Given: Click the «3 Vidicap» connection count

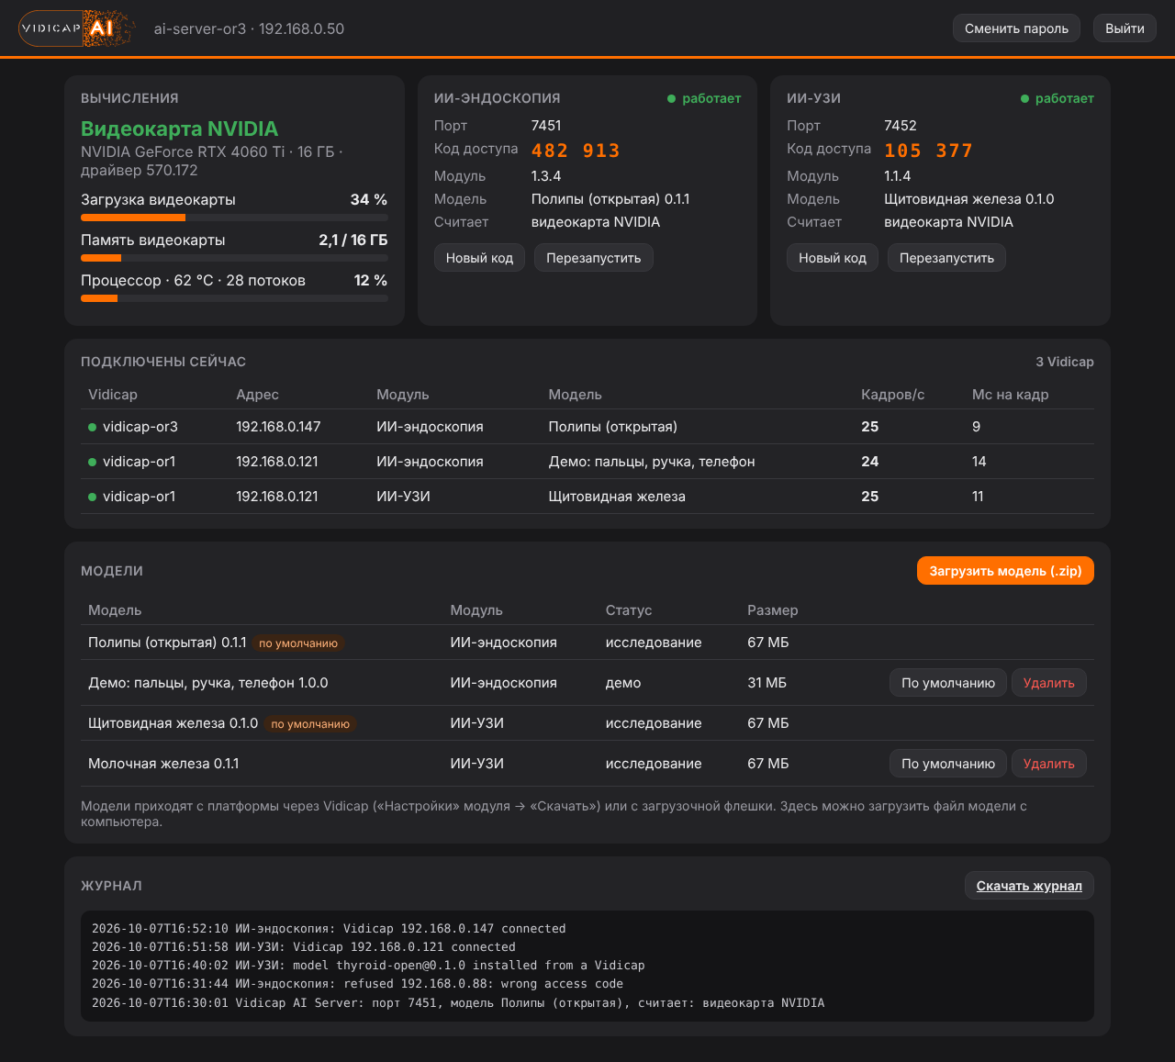Looking at the screenshot, I should [1065, 362].
